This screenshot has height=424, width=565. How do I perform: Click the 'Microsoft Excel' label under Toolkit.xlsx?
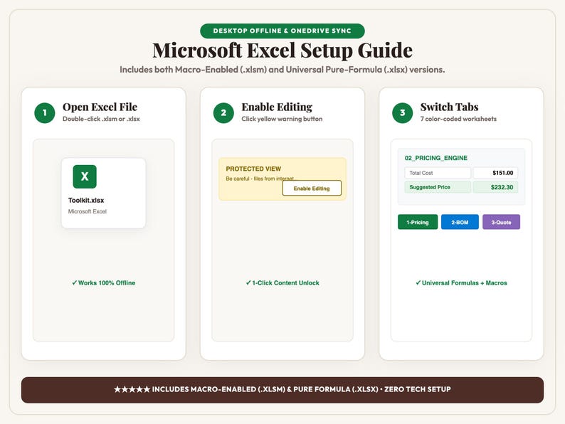pyautogui.click(x=88, y=211)
